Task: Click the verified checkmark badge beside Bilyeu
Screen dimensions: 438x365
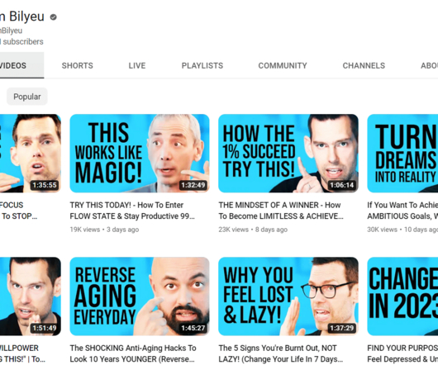Action: [54, 17]
